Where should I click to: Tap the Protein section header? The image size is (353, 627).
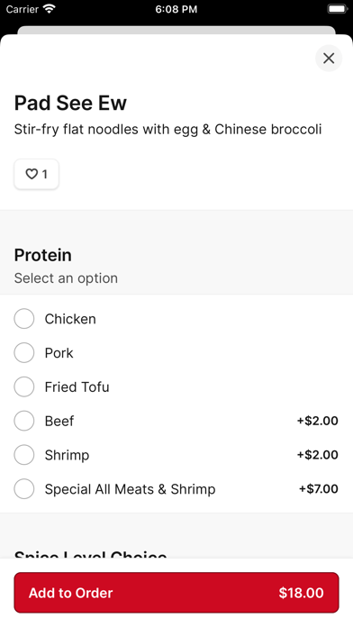point(43,255)
